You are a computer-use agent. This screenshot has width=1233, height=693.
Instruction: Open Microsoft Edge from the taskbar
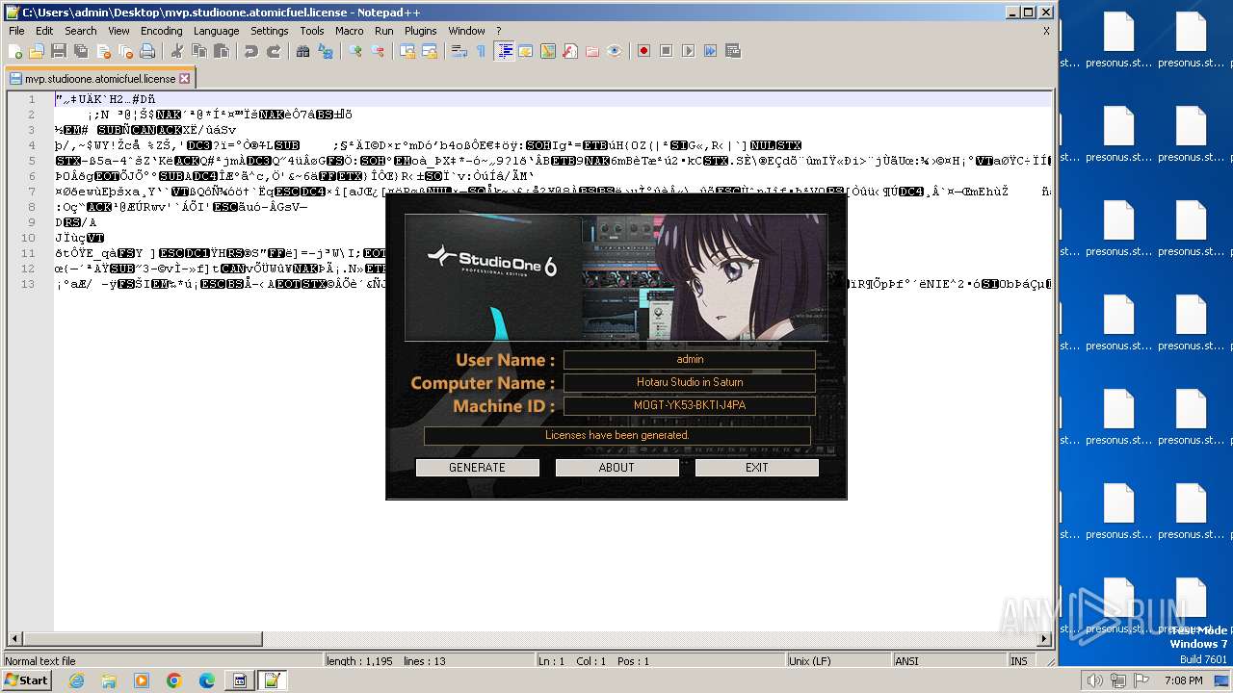coord(207,680)
